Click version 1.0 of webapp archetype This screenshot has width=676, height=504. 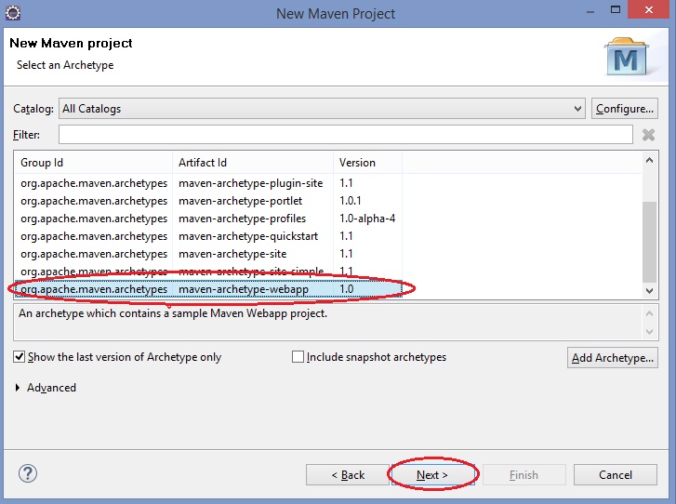[x=347, y=289]
